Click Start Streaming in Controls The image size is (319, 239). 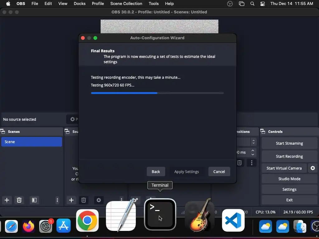pos(289,143)
